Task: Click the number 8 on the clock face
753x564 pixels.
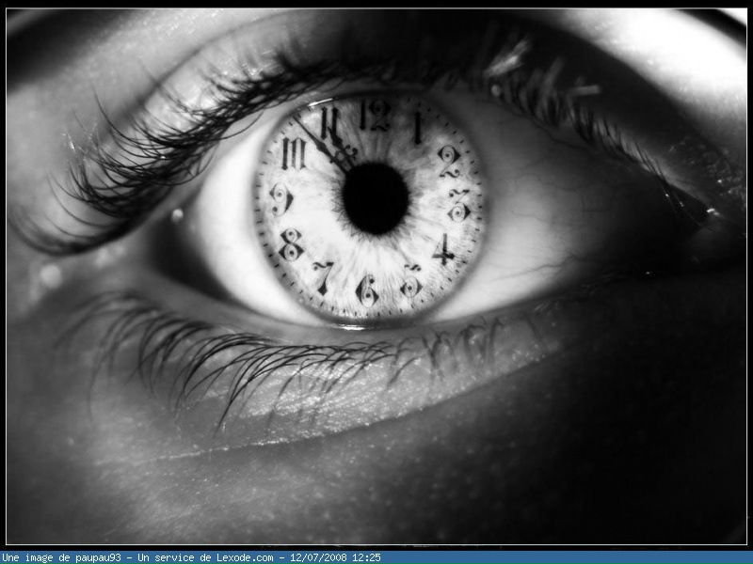Action: (291, 244)
